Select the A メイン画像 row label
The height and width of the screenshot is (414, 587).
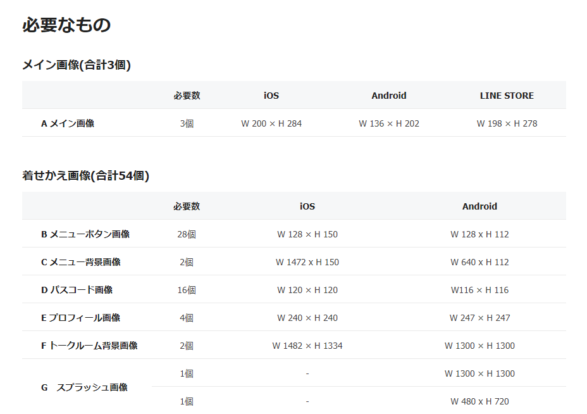tap(68, 123)
